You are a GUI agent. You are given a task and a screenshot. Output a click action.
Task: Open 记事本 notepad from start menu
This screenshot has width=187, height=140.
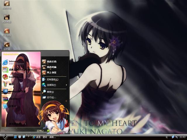point(10,106)
